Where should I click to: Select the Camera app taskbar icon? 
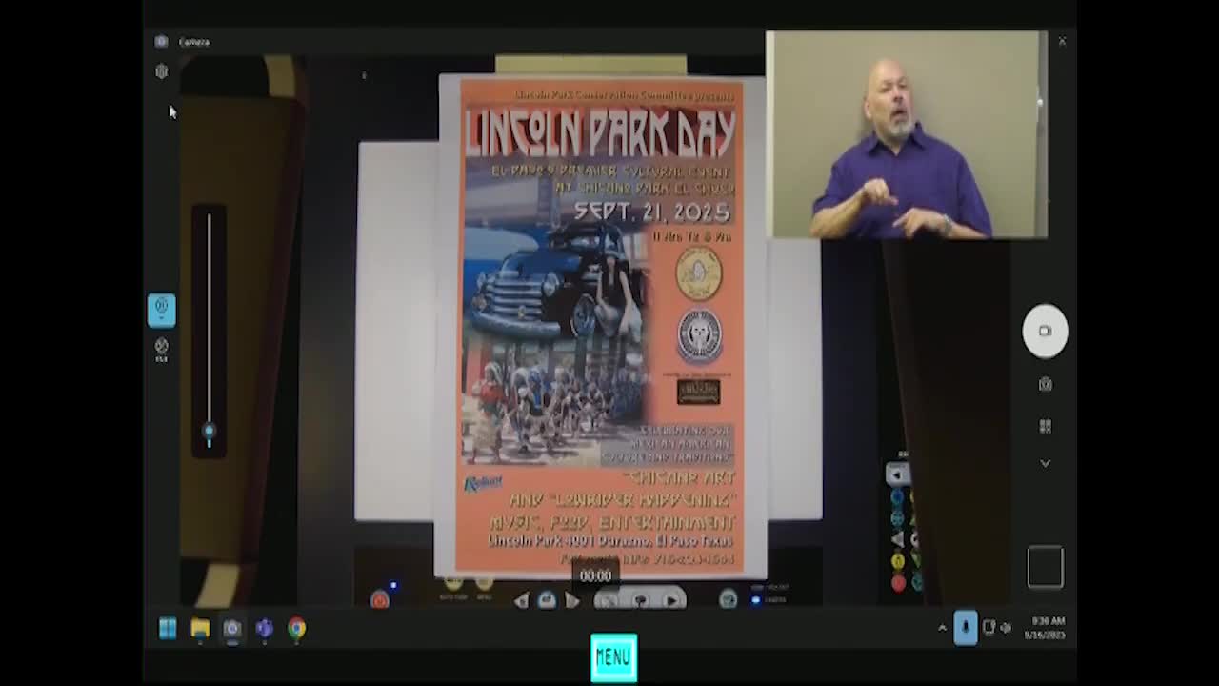231,628
